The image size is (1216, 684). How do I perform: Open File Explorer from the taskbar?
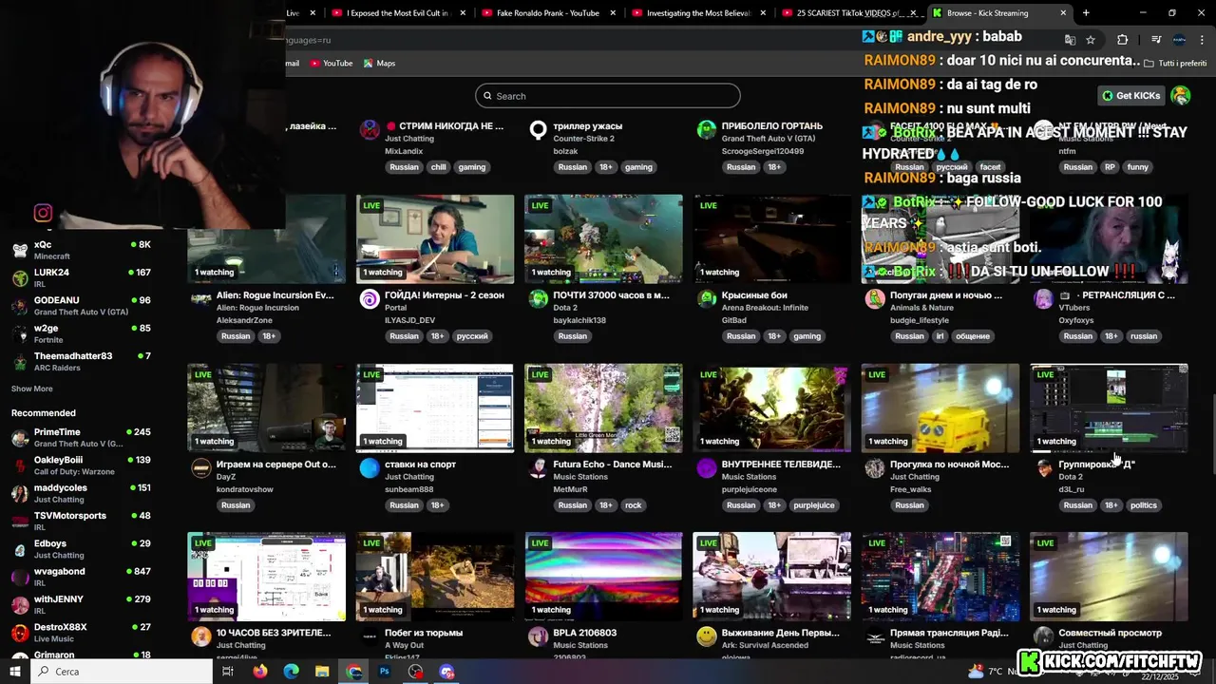click(322, 671)
